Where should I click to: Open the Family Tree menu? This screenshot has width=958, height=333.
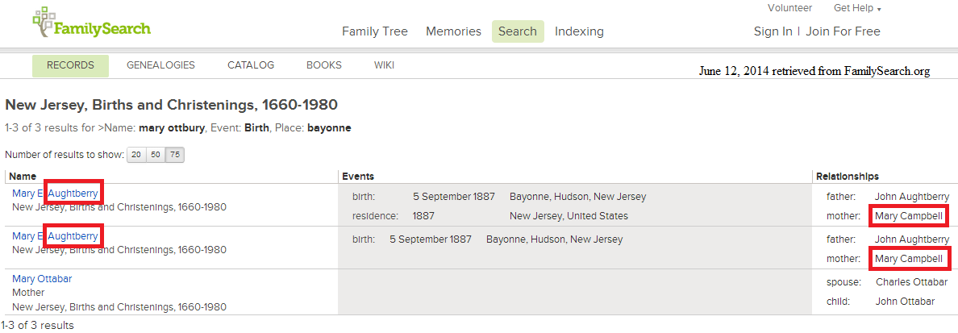[374, 31]
